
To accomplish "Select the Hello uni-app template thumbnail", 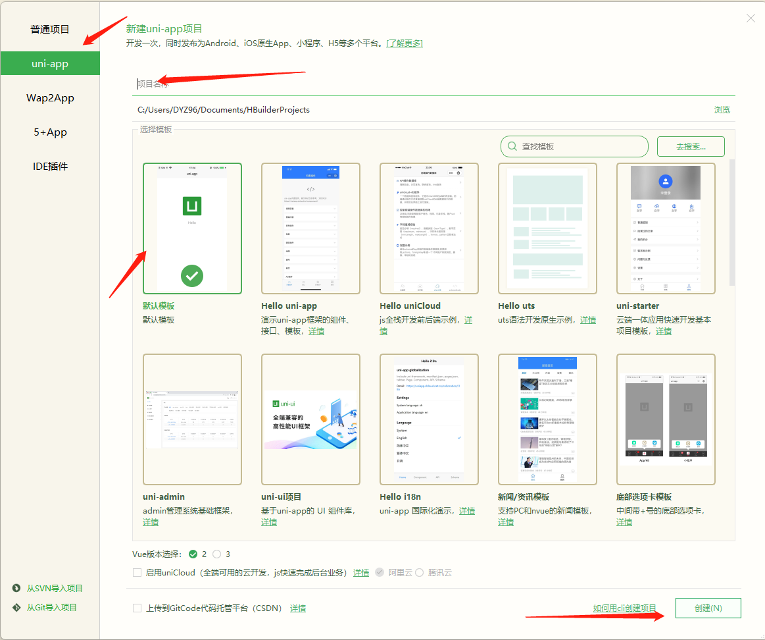I will pos(310,228).
